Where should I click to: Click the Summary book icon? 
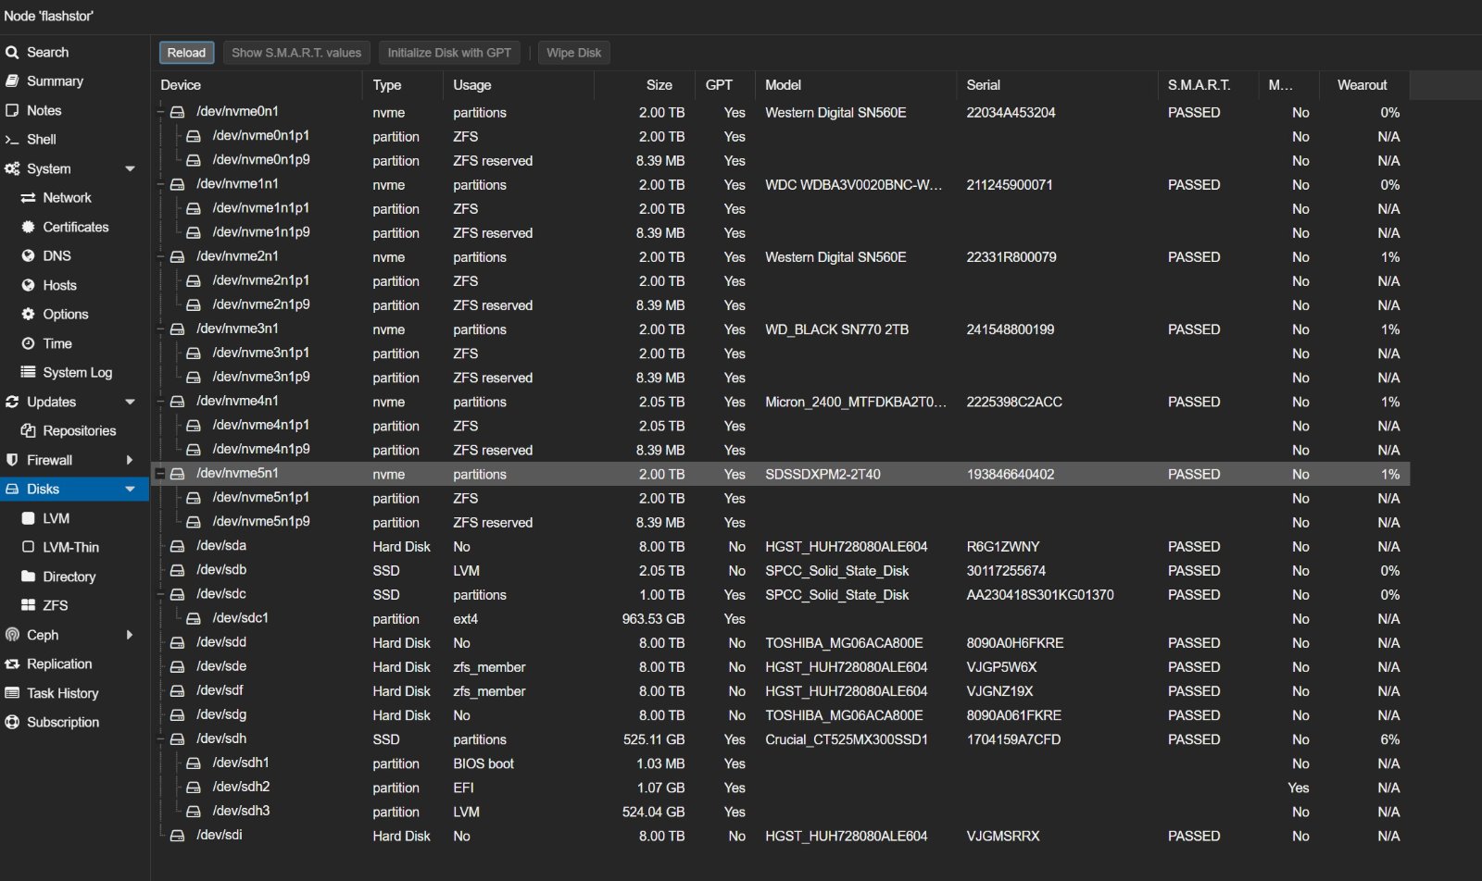click(x=12, y=81)
